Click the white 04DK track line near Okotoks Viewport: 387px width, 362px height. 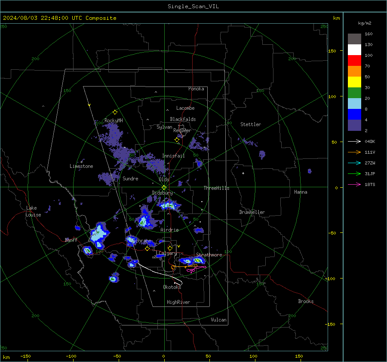click(160, 274)
